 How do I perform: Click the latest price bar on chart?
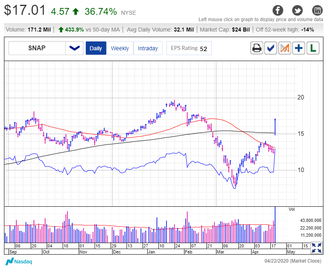275,127
